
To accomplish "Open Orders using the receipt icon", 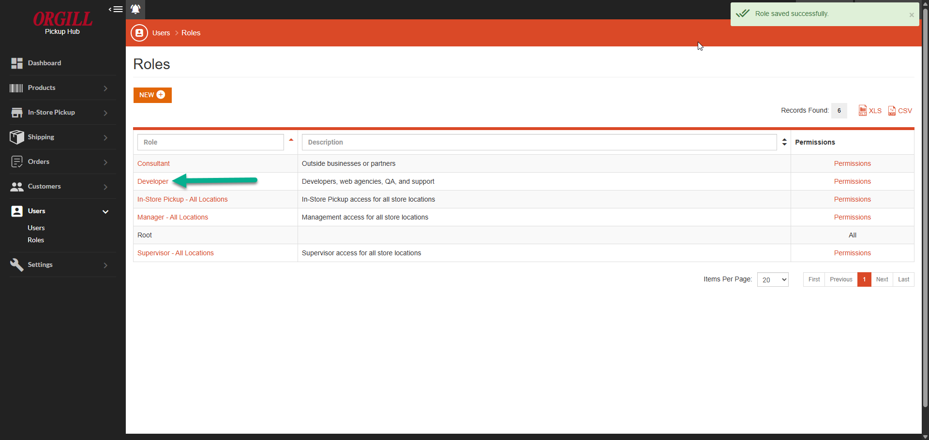I will pos(17,161).
